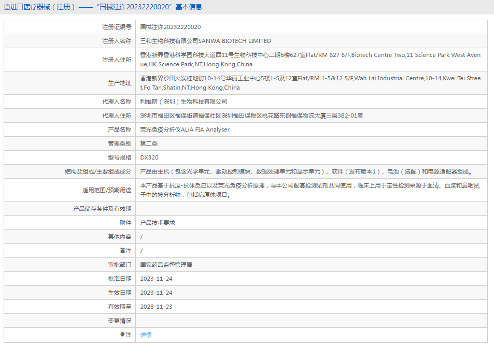The image size is (494, 347).
Task: Click the 有效期至 label
Action: [120, 307]
